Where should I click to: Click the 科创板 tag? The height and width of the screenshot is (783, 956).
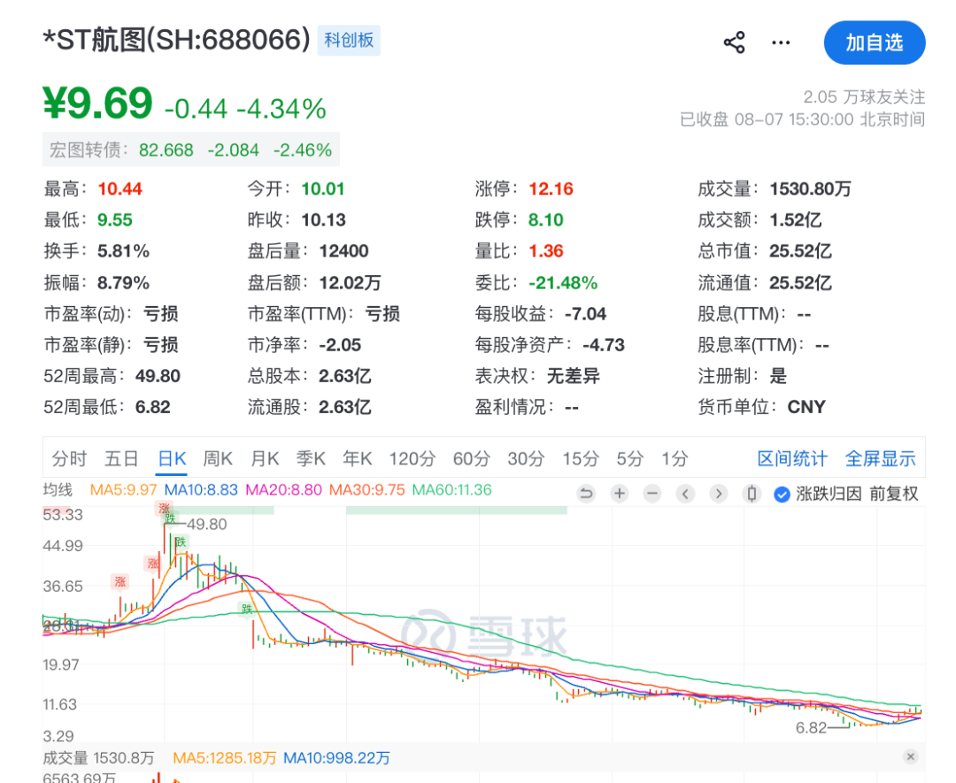pos(349,40)
